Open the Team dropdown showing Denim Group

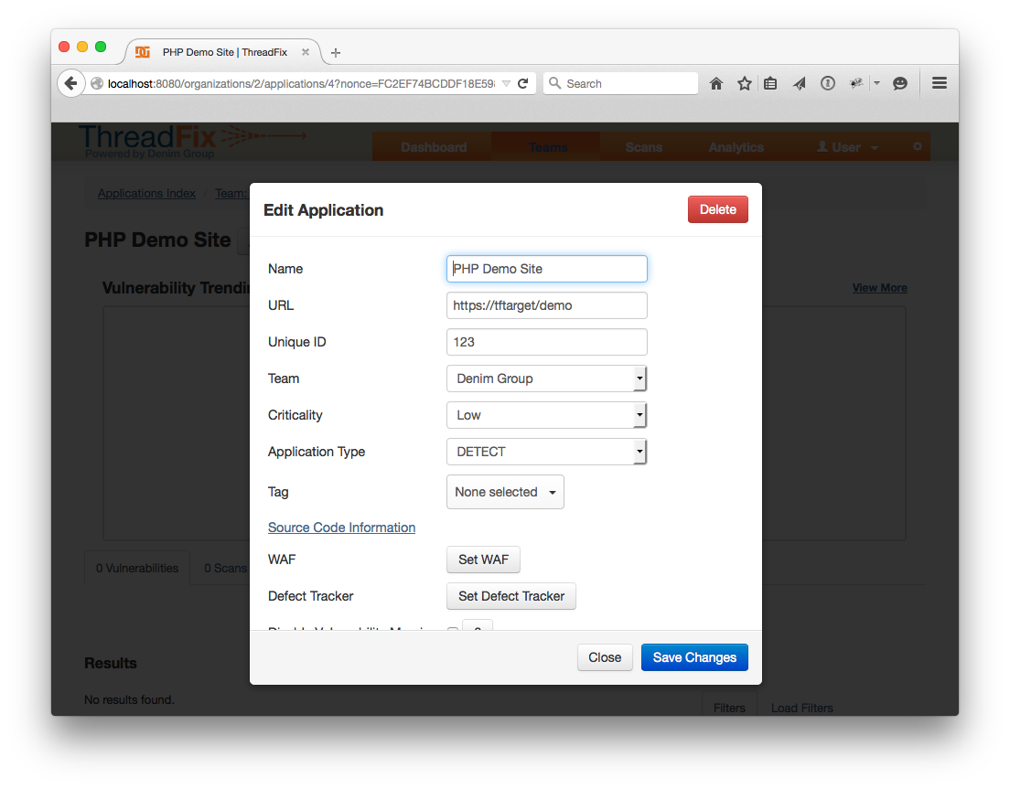(x=546, y=379)
